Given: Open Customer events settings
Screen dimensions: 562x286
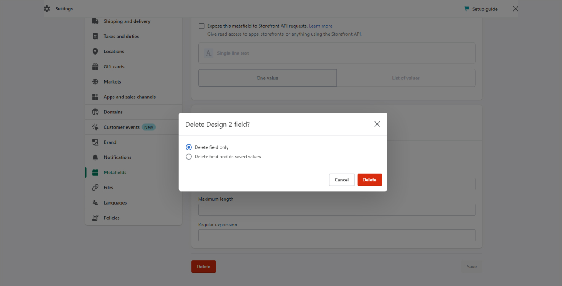Looking at the screenshot, I should point(134,127).
